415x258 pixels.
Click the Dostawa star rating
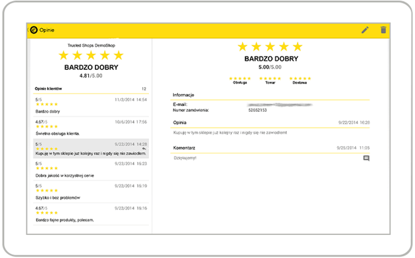coord(300,78)
